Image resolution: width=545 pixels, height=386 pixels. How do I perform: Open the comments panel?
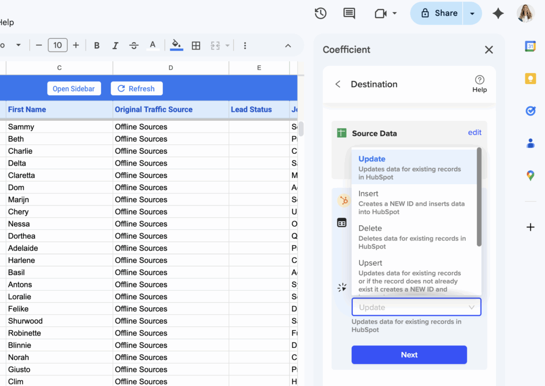point(349,13)
